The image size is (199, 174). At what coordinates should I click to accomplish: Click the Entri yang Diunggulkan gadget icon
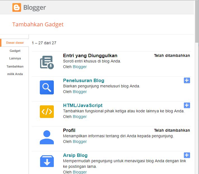[x=47, y=62]
